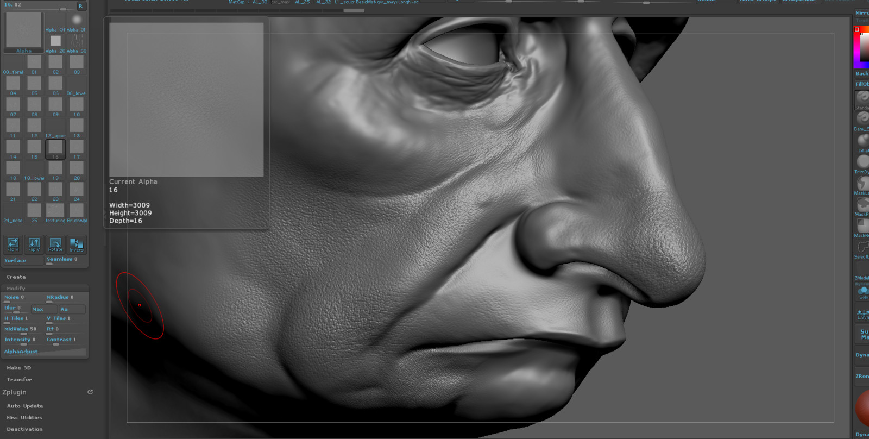Click the ZRemesher button on right
The image size is (869, 439).
862,376
